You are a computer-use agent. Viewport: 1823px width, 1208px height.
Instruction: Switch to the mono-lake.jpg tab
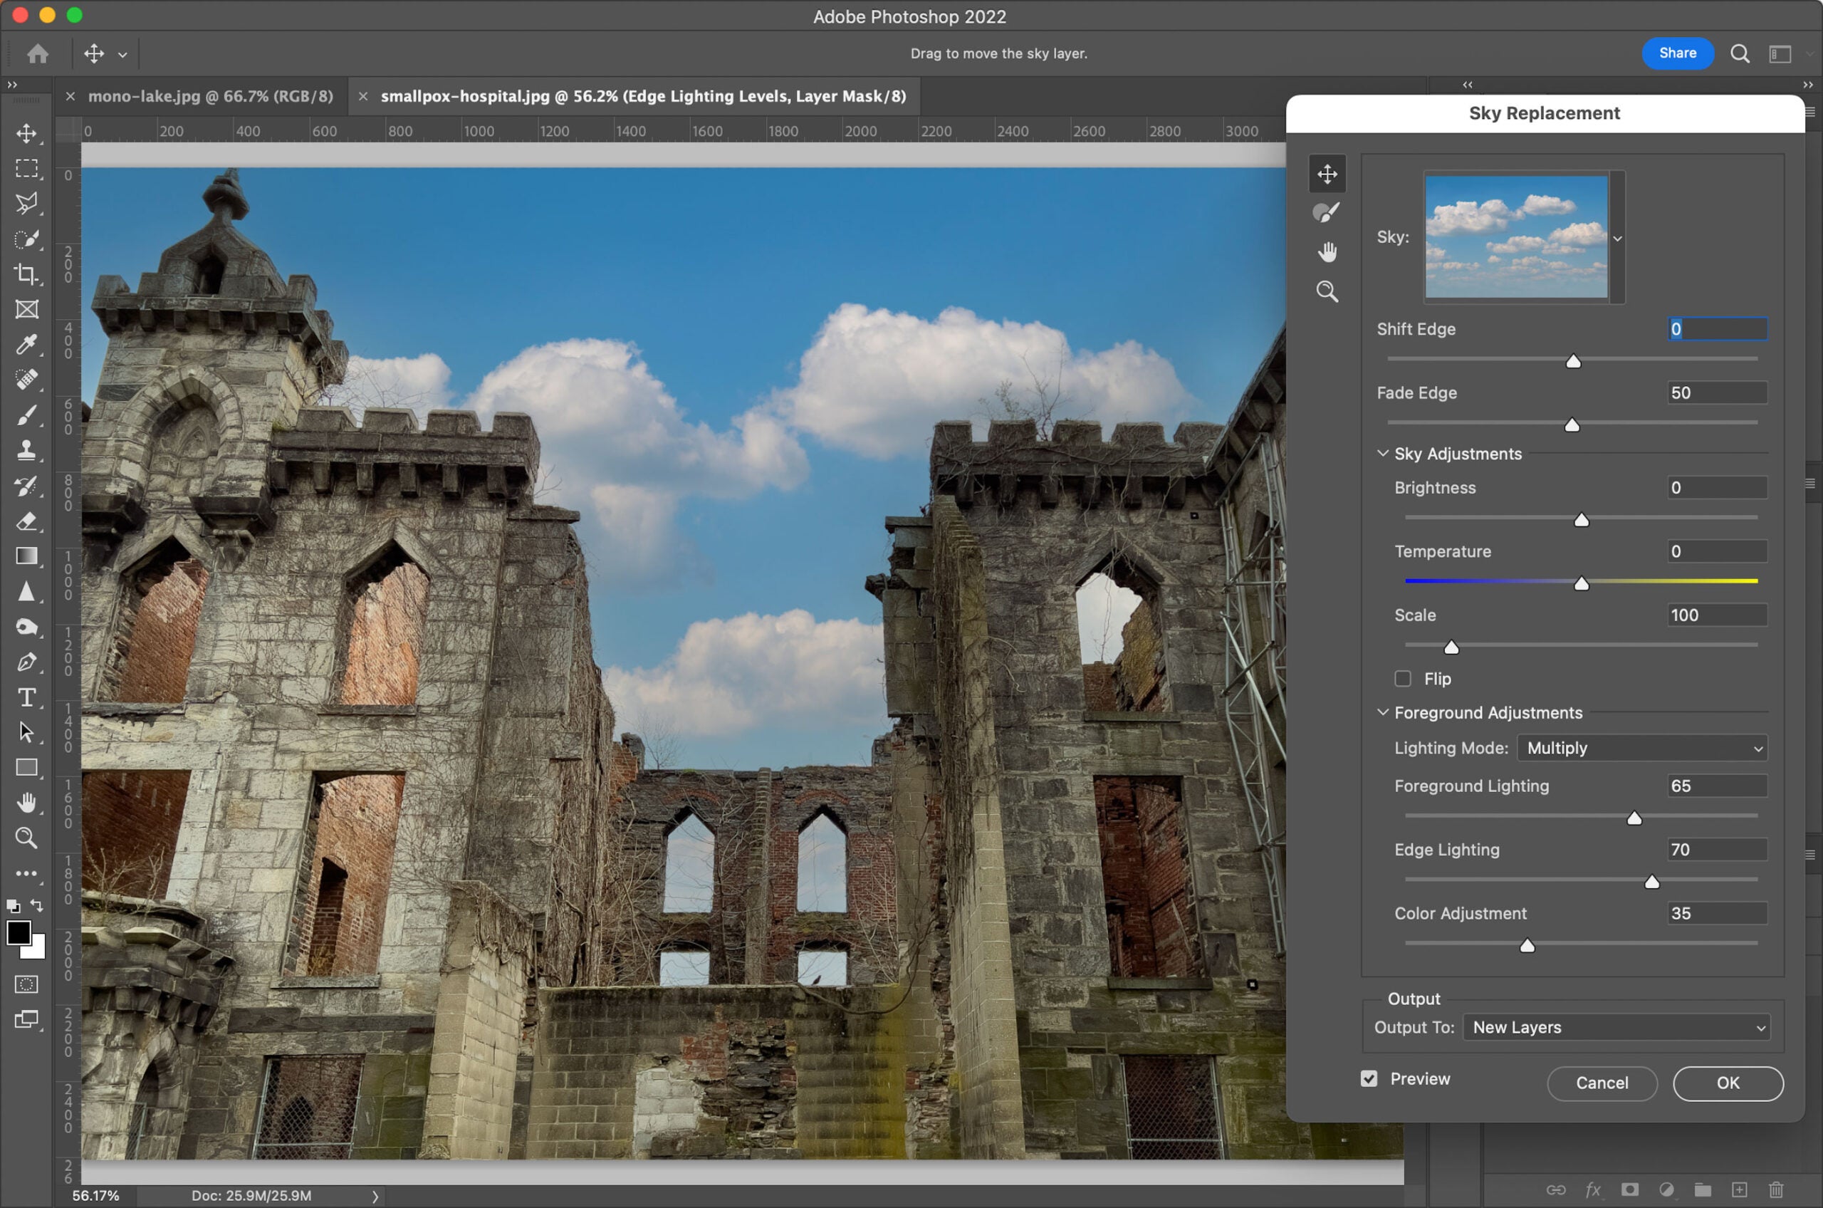tap(210, 96)
